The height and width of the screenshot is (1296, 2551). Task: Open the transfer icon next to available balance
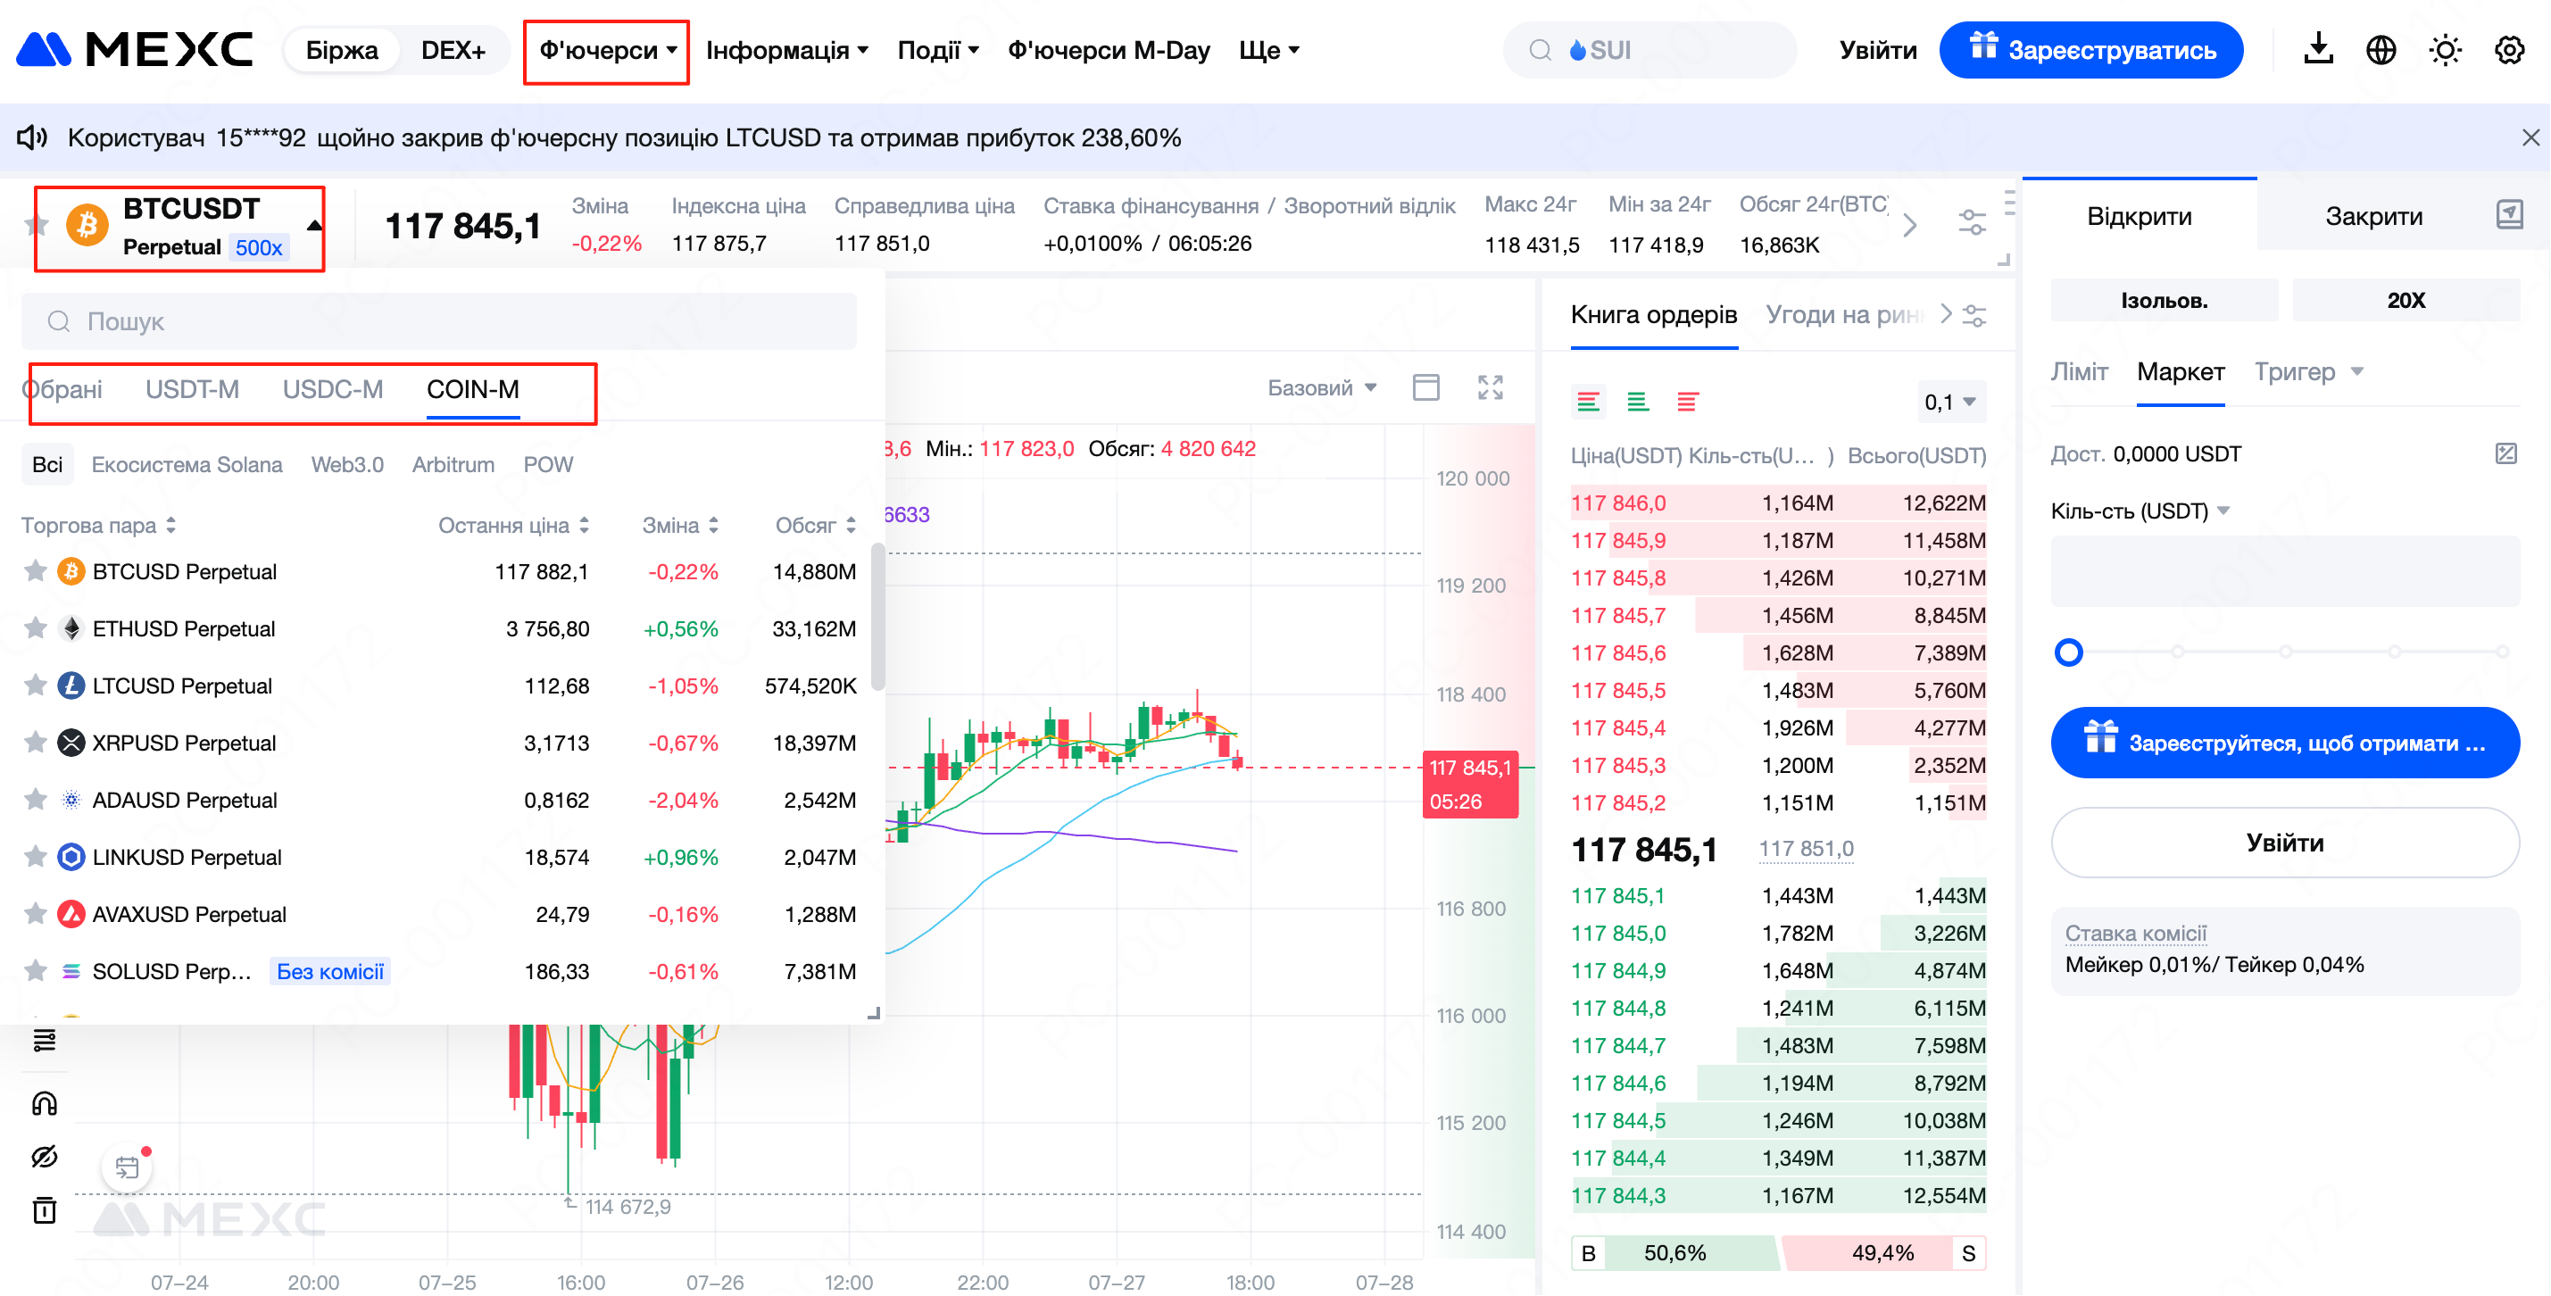2505,453
